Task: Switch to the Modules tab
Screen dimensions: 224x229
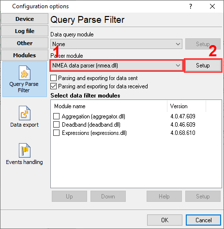Action: [x=25, y=55]
